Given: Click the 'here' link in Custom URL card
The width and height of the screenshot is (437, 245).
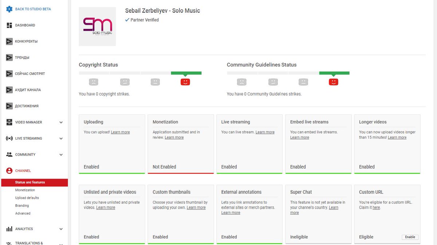Looking at the screenshot, I should coord(376,208).
